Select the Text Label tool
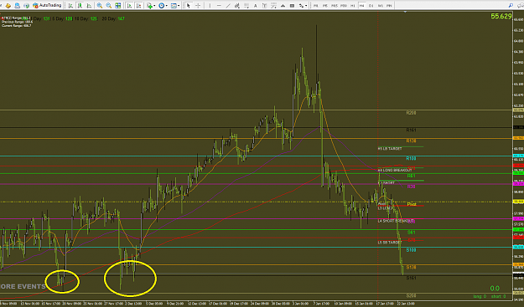524x307 pixels. point(265,6)
